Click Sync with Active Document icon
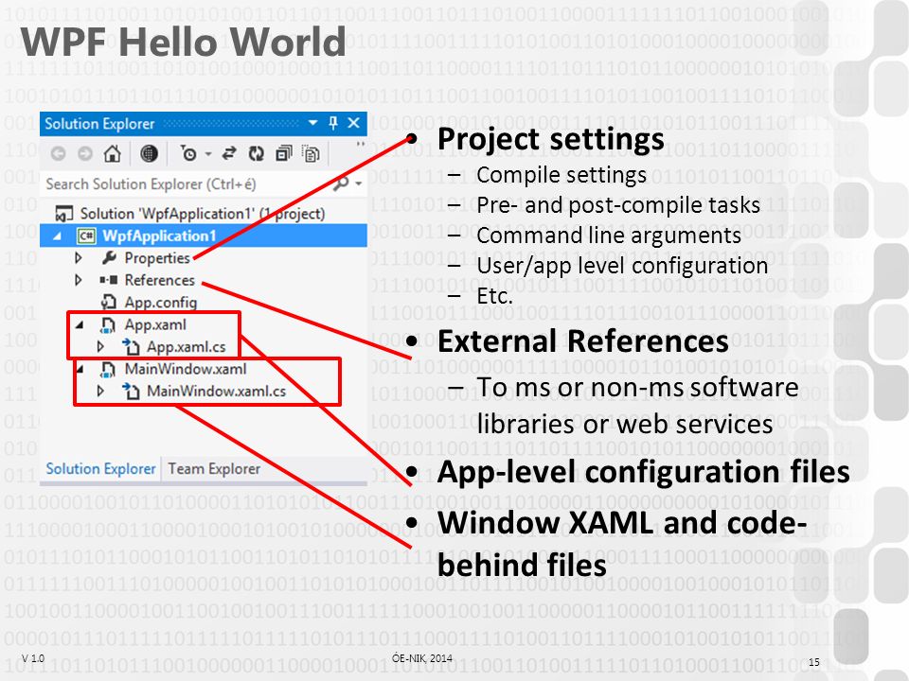The image size is (909, 681). [x=229, y=153]
